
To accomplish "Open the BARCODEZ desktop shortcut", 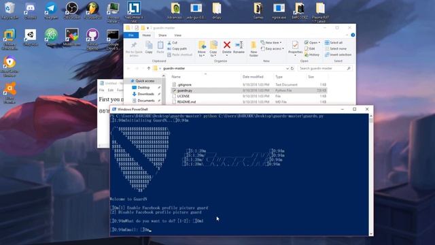I will pos(300,11).
